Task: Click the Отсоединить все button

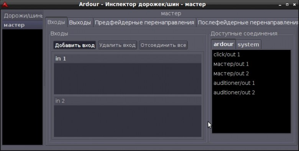Action: click(x=163, y=45)
